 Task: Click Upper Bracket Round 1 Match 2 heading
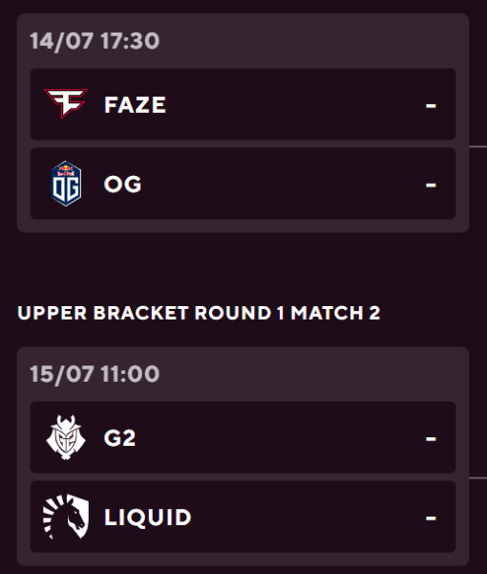point(199,313)
